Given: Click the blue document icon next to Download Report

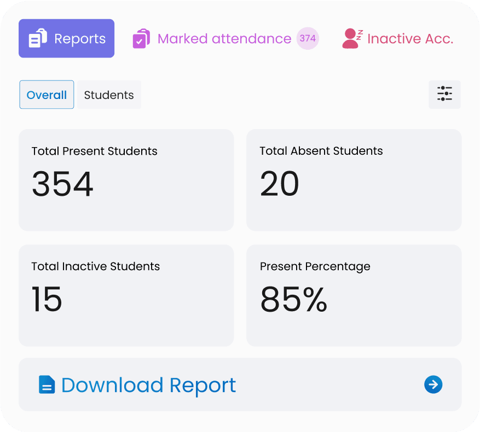Looking at the screenshot, I should (47, 384).
